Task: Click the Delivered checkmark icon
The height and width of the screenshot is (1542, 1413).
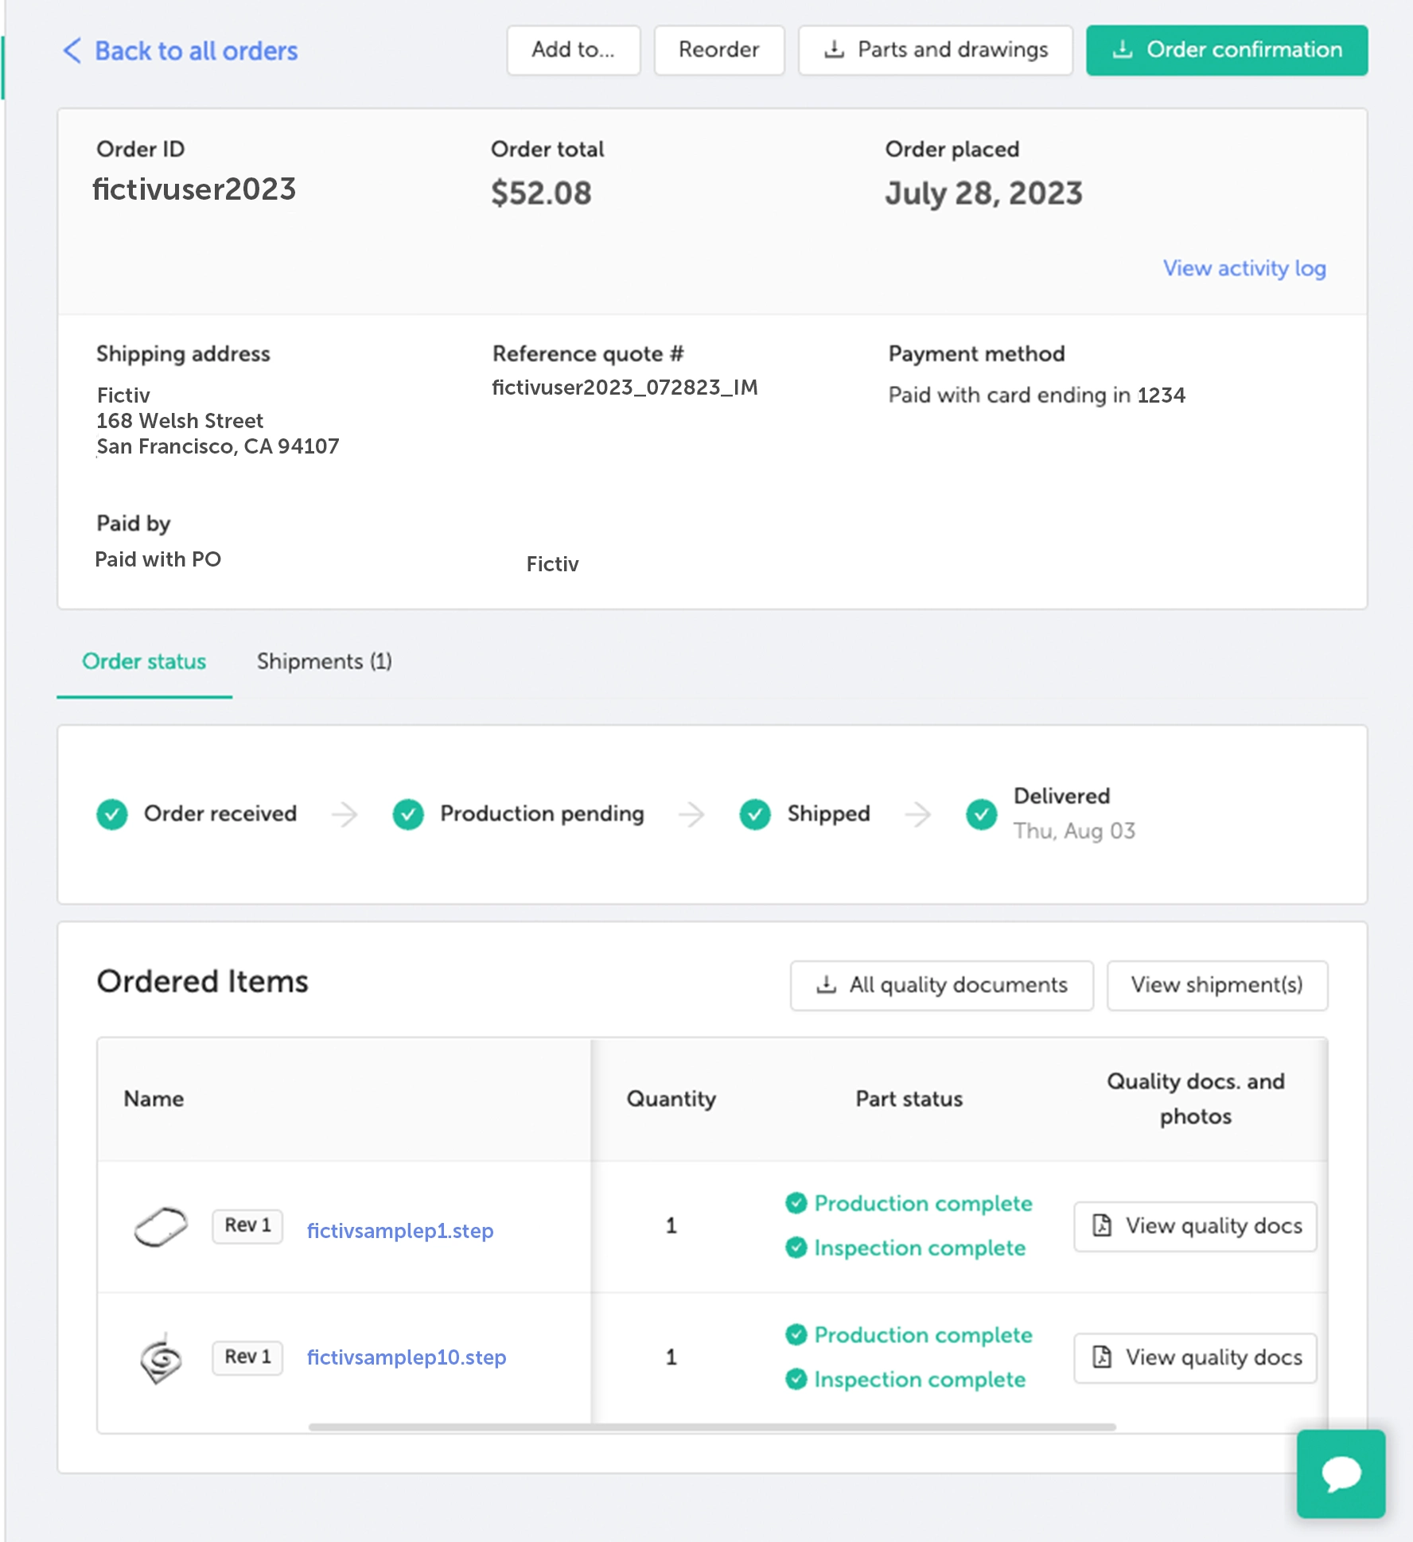Action: pos(981,814)
